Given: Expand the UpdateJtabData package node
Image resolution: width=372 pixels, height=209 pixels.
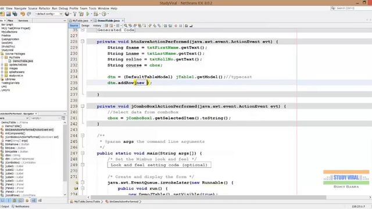Looking at the screenshot, I should point(2,64).
